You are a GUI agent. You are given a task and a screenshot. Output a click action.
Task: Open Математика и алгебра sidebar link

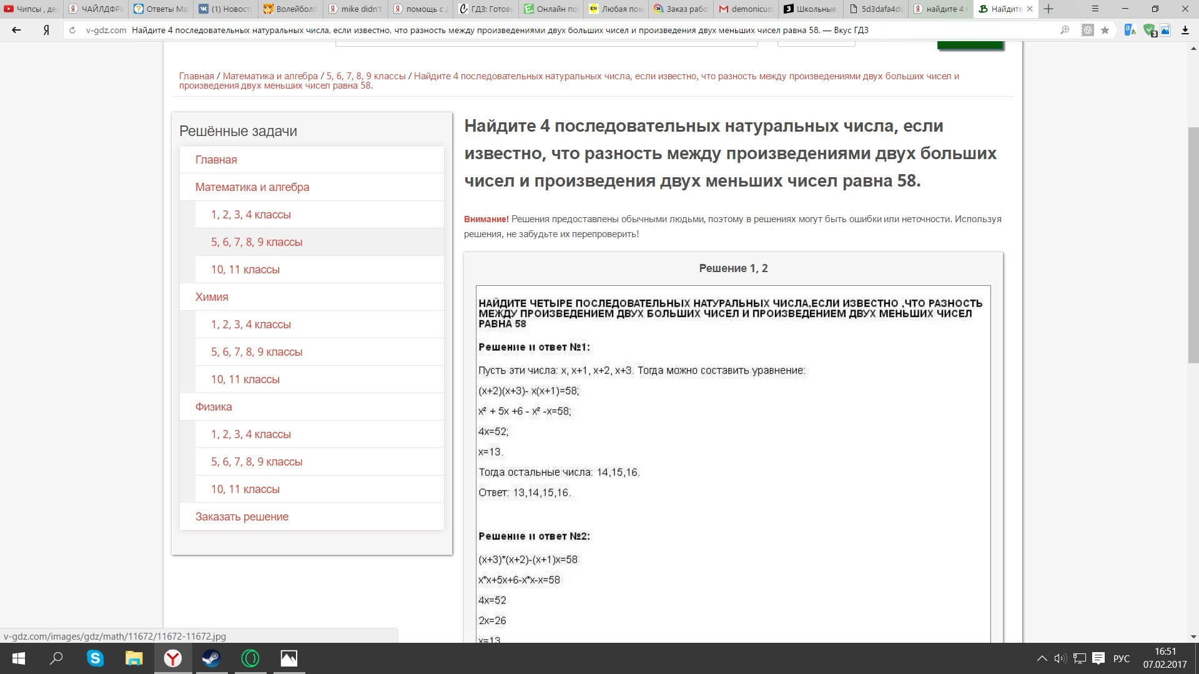tap(252, 187)
